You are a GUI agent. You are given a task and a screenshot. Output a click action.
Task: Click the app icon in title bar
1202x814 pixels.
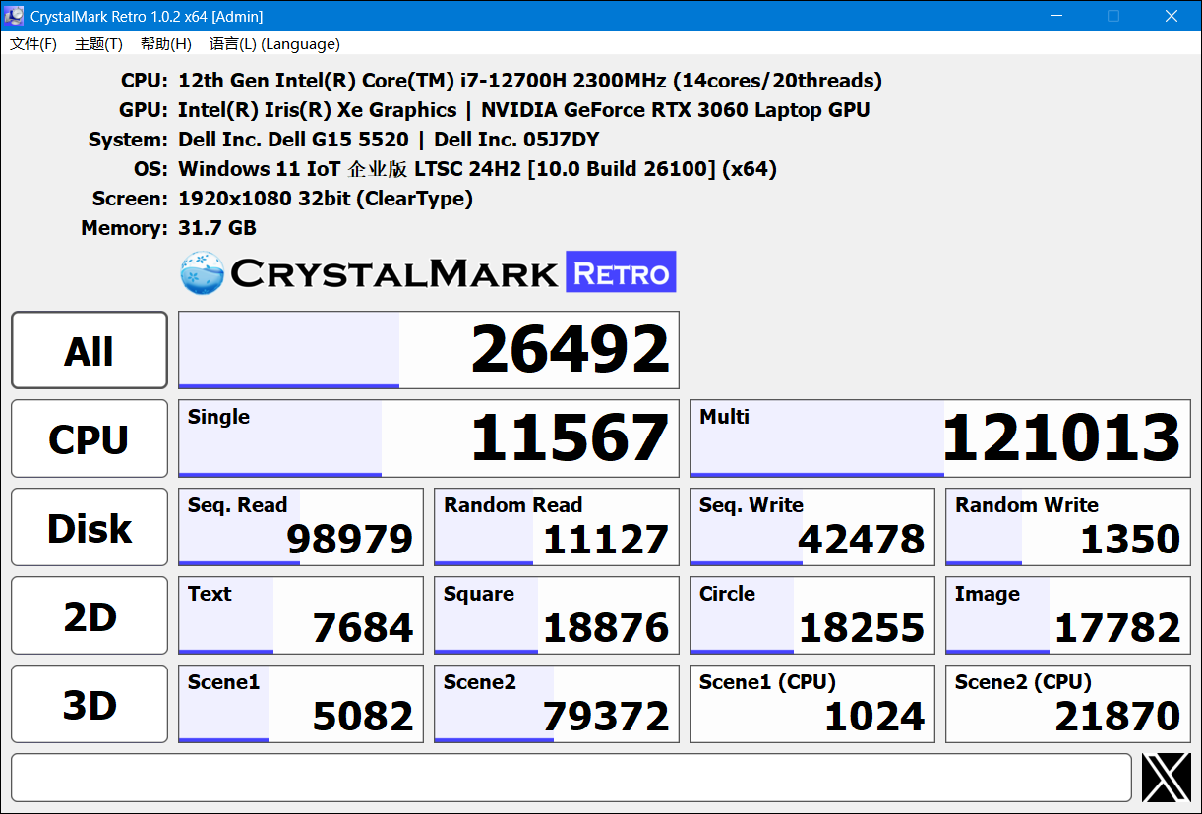pyautogui.click(x=15, y=16)
